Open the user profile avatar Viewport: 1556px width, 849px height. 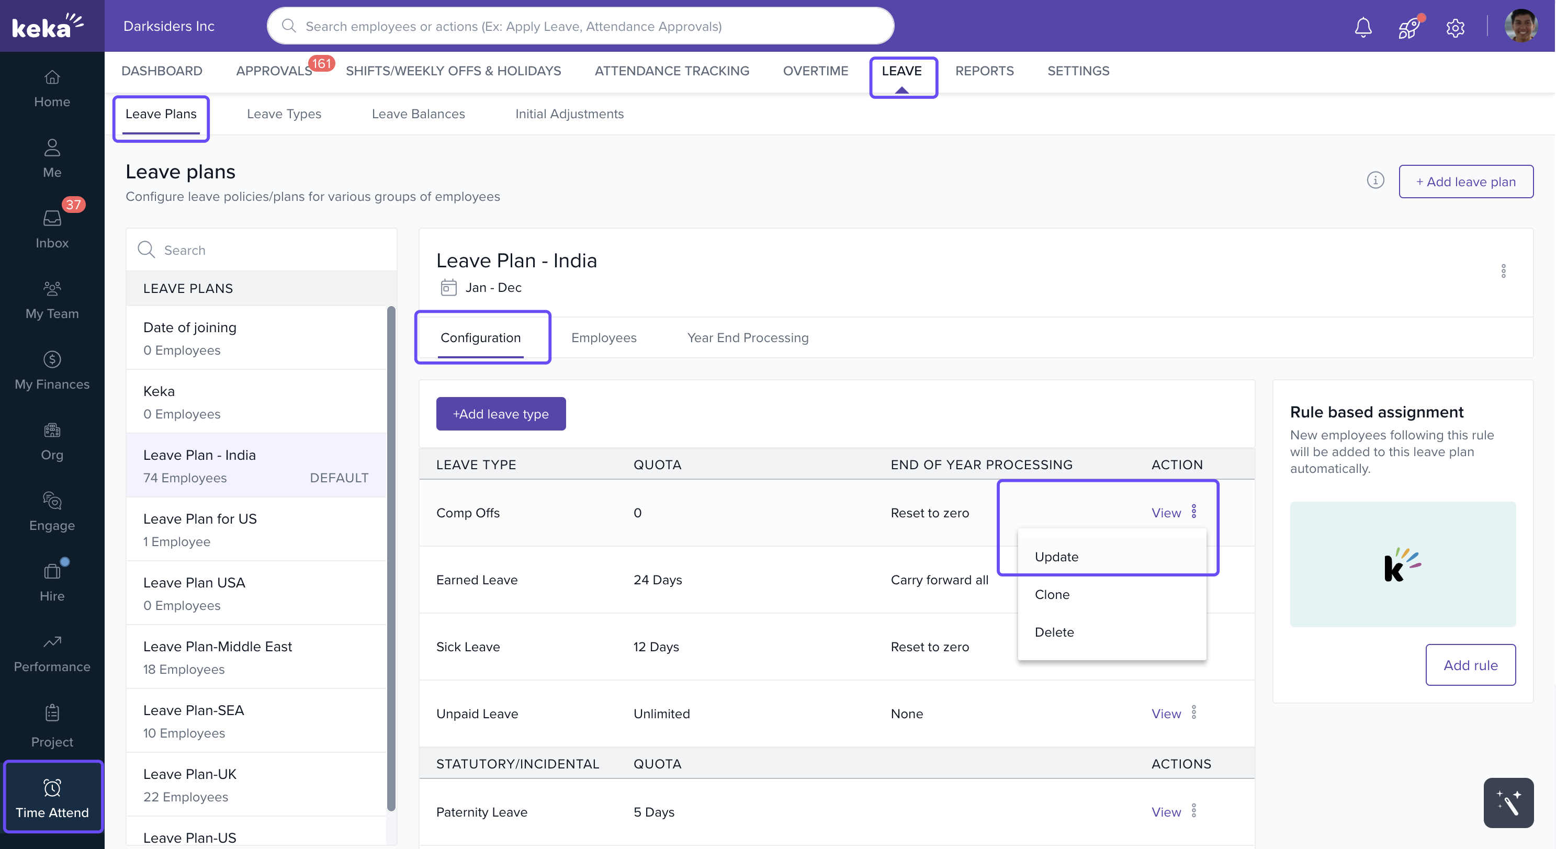coord(1520,26)
